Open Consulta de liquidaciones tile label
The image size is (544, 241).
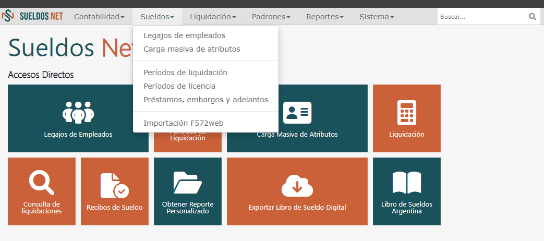(x=42, y=208)
